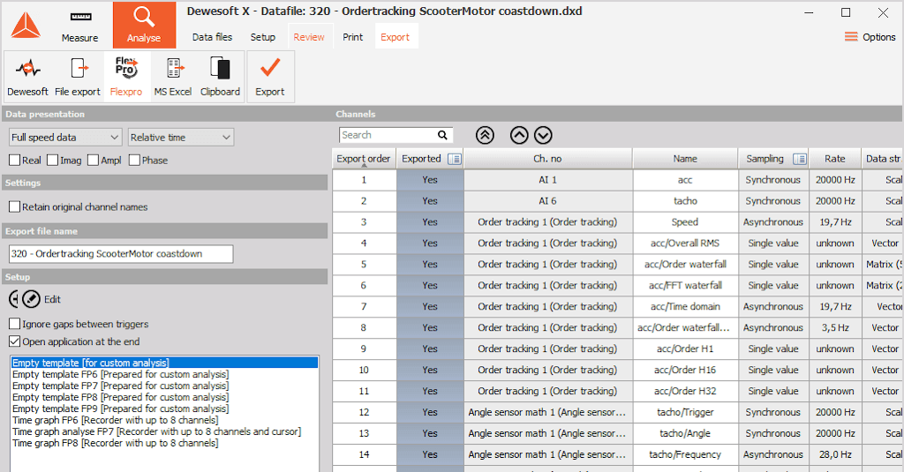Enable the Imag checkbox

click(x=52, y=161)
